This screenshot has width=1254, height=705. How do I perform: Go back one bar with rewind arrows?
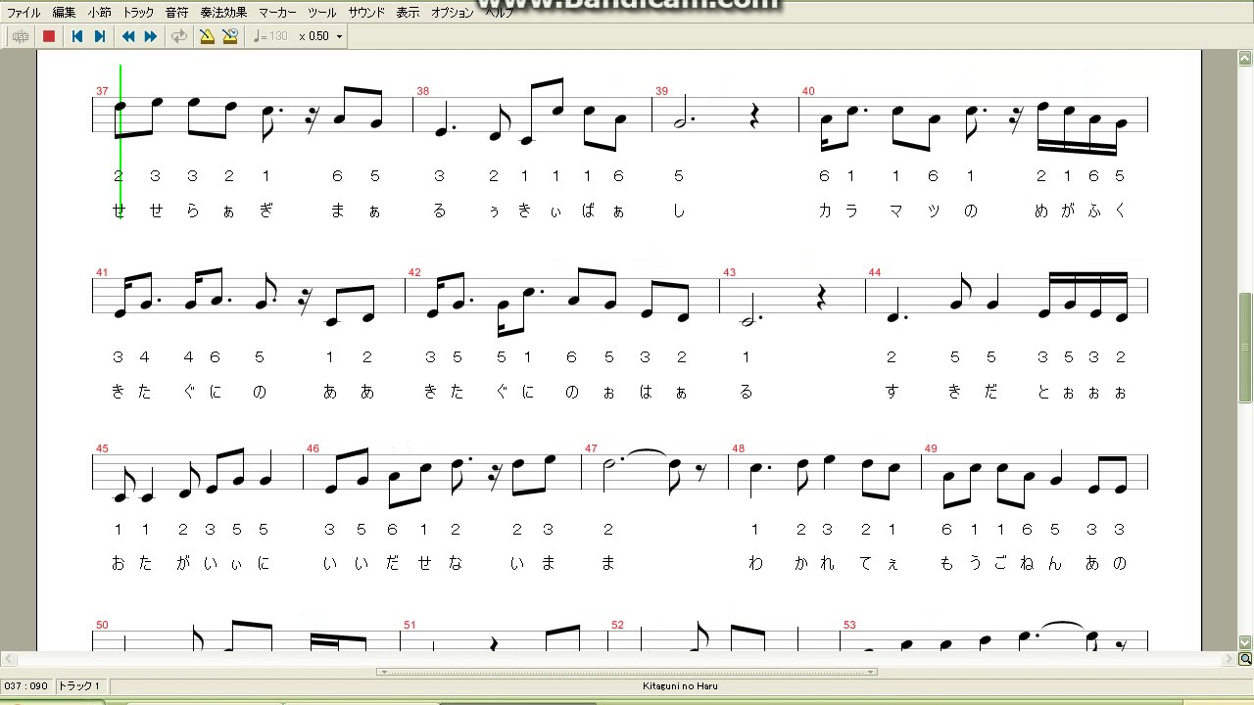pos(128,36)
